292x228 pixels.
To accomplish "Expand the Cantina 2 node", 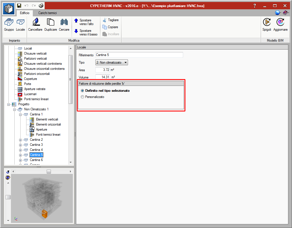I will coord(20,140).
